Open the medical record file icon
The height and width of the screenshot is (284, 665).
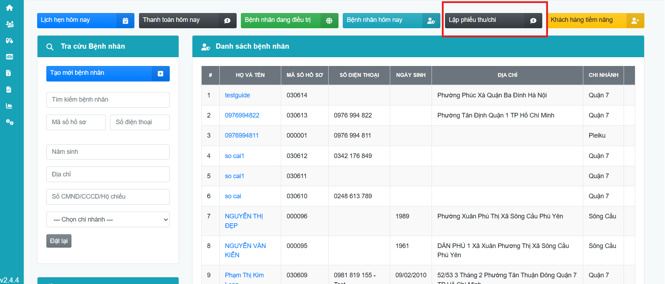tap(9, 90)
